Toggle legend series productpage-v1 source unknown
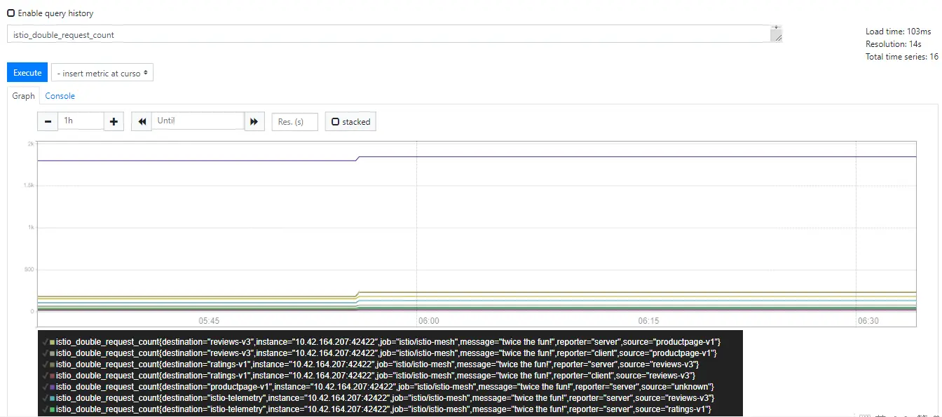The height and width of the screenshot is (417, 942). tap(379, 387)
